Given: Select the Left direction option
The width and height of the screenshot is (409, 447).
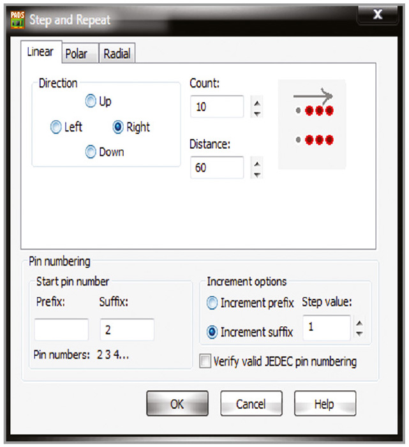Looking at the screenshot, I should point(56,127).
